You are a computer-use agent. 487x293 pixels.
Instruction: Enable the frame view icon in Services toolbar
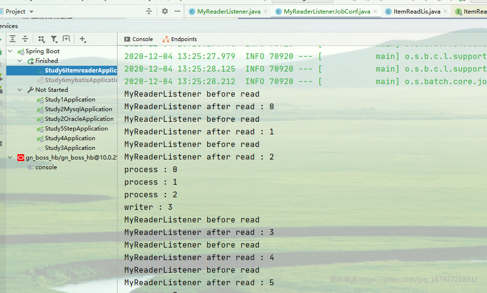(x=66, y=39)
